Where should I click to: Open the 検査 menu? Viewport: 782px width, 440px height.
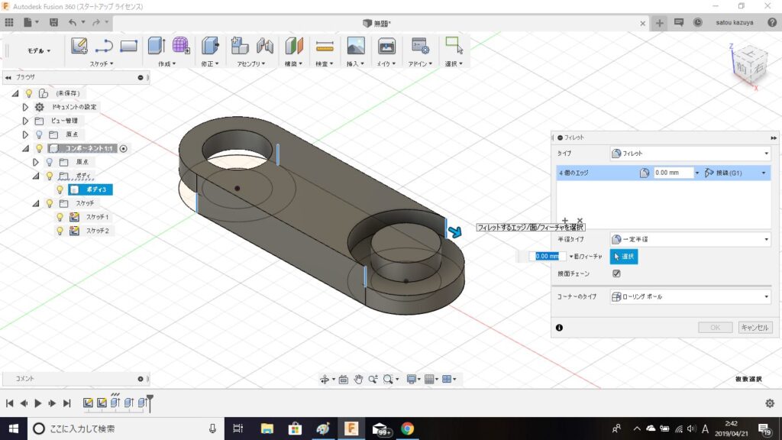pyautogui.click(x=324, y=63)
